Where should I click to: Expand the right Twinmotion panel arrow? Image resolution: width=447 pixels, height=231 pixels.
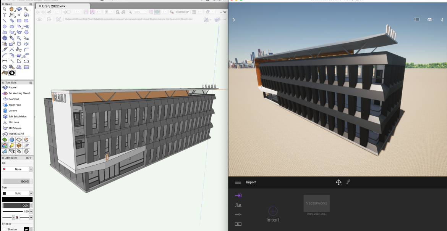[x=442, y=20]
